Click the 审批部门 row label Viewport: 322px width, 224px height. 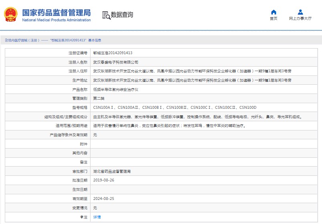tap(80, 171)
